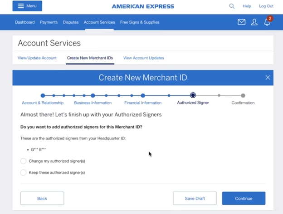The height and width of the screenshot is (214, 283).
Task: Open Disputes in navigation bar
Action: coord(70,22)
